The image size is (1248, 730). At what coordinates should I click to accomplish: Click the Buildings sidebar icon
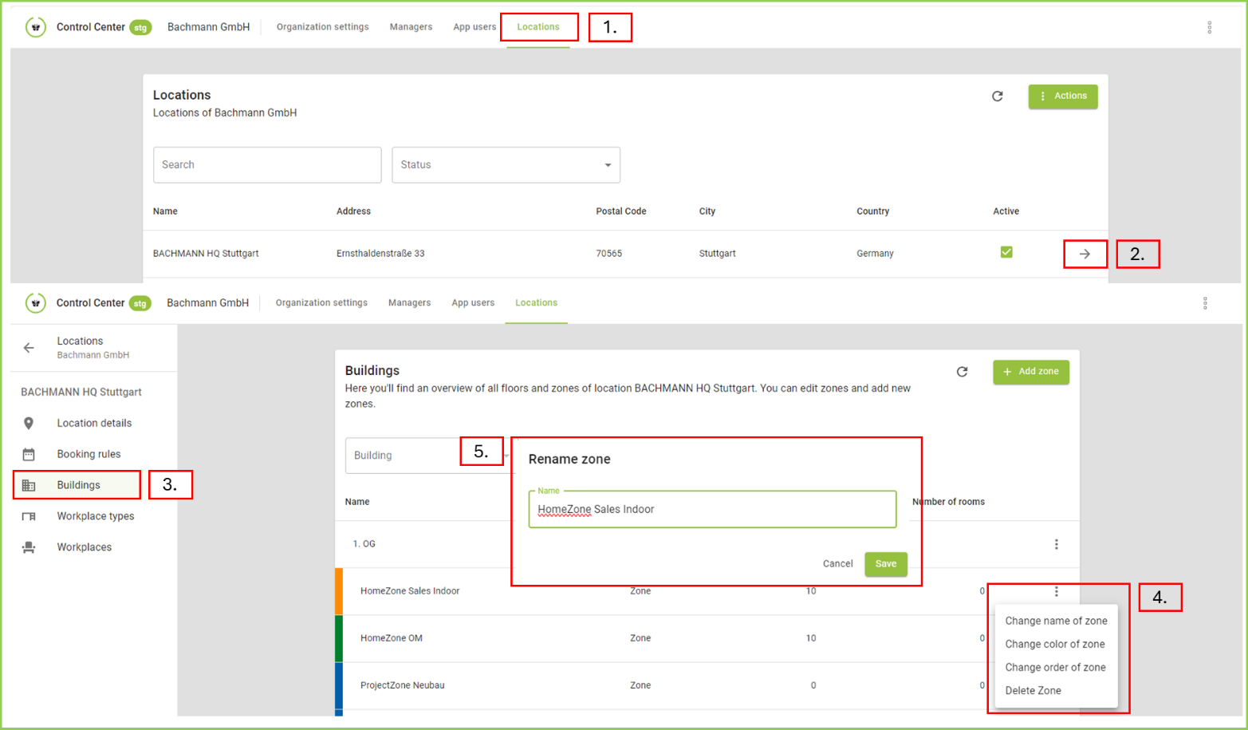29,485
